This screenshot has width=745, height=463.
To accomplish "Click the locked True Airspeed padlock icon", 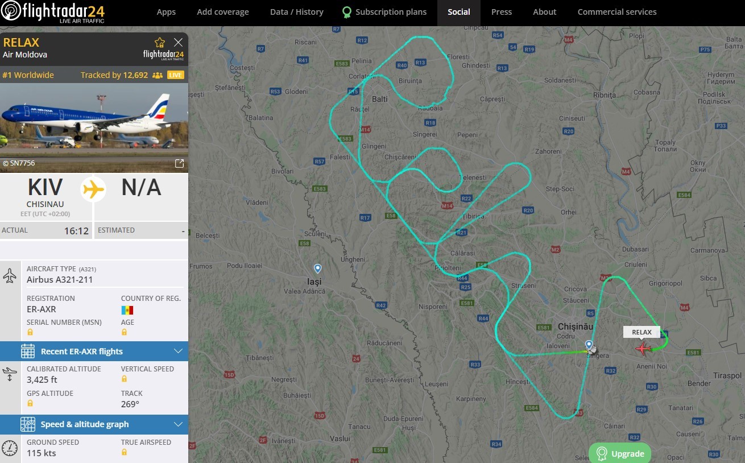I will [125, 452].
